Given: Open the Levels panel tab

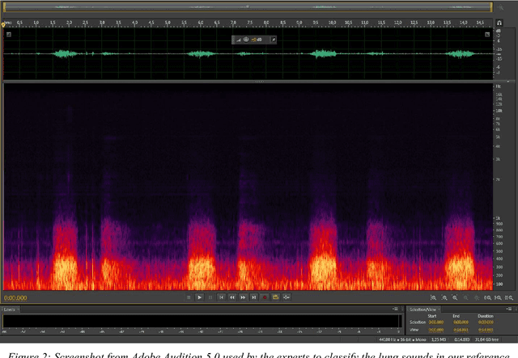Looking at the screenshot, I should (x=11, y=310).
